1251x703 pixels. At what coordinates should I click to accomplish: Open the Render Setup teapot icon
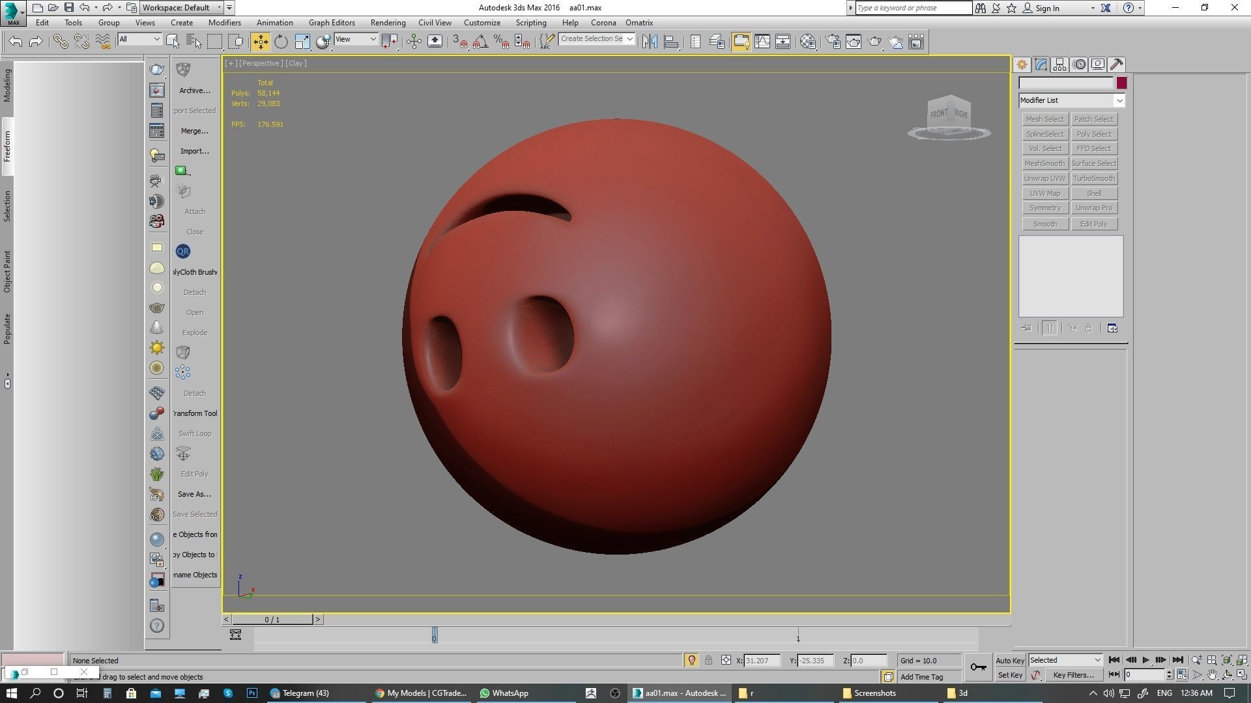833,42
